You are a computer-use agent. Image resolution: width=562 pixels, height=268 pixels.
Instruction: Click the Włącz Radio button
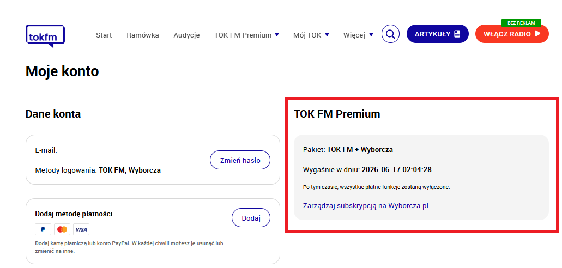pyautogui.click(x=512, y=34)
